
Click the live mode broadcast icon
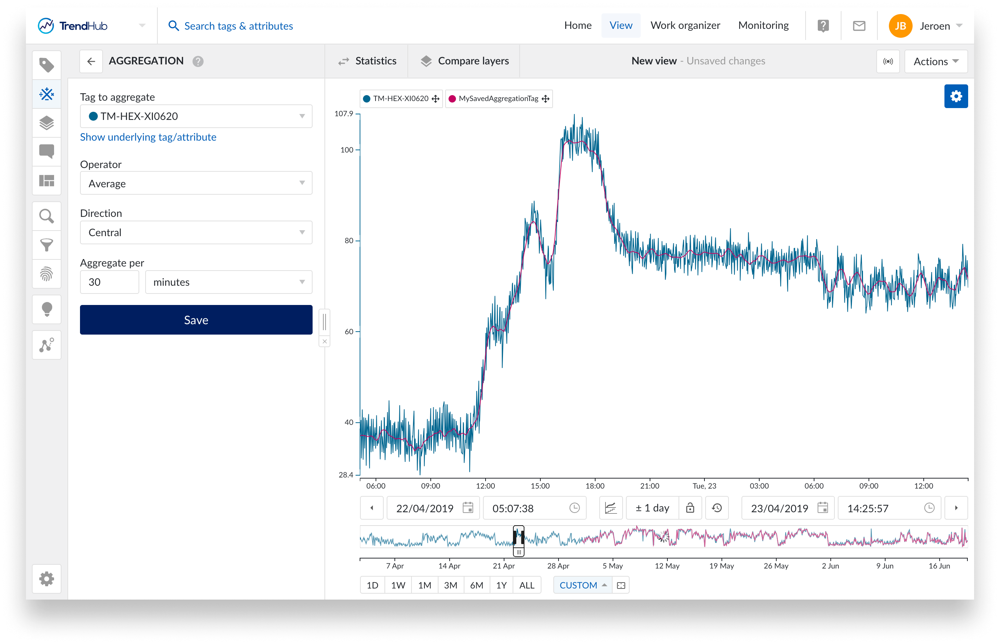(x=888, y=61)
